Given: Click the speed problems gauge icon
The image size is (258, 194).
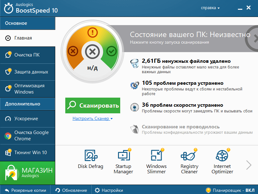Looking at the screenshot, I should (x=135, y=107).
